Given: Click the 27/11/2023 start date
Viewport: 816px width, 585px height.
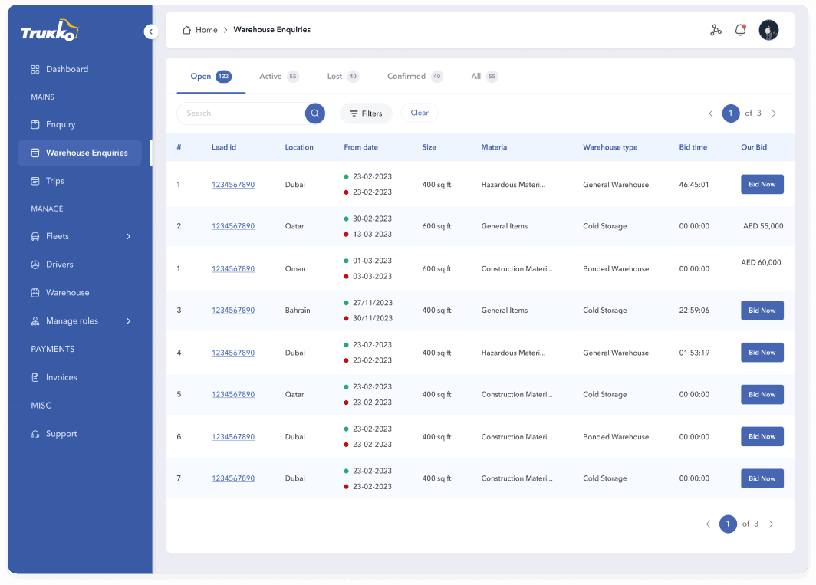Looking at the screenshot, I should pyautogui.click(x=372, y=302).
